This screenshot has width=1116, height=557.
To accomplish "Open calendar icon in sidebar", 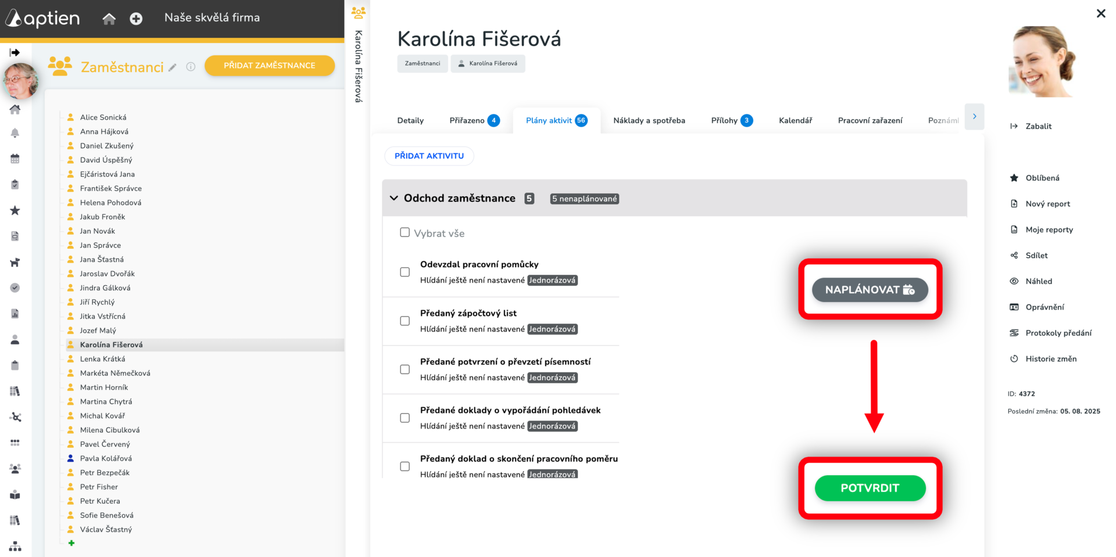I will point(15,159).
